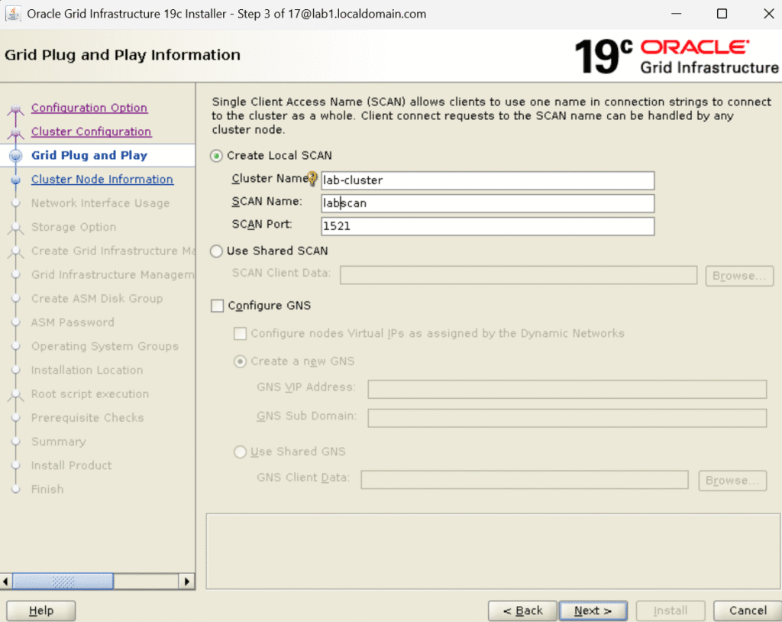Click the GNS VIP Address field
The image size is (782, 622).
coord(567,390)
